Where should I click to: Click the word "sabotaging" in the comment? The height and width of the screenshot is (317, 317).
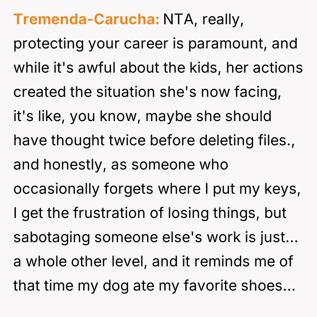coord(52,238)
